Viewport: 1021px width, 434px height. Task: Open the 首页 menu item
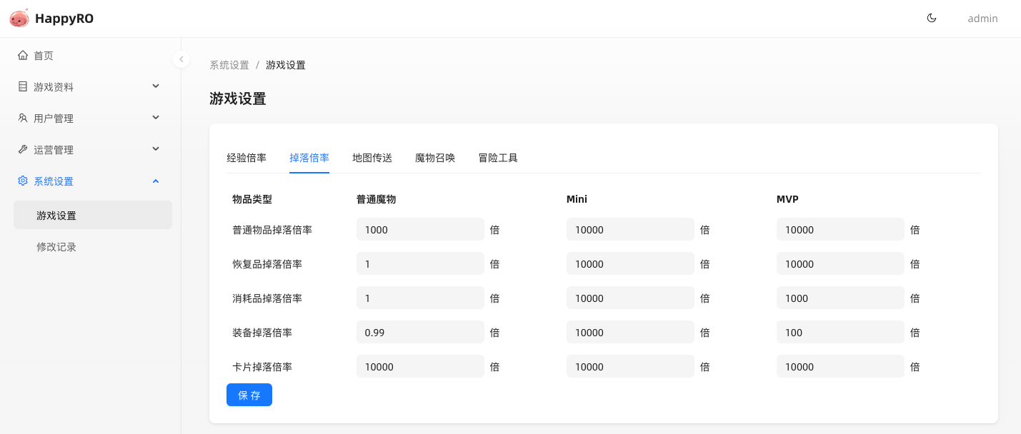[93, 55]
